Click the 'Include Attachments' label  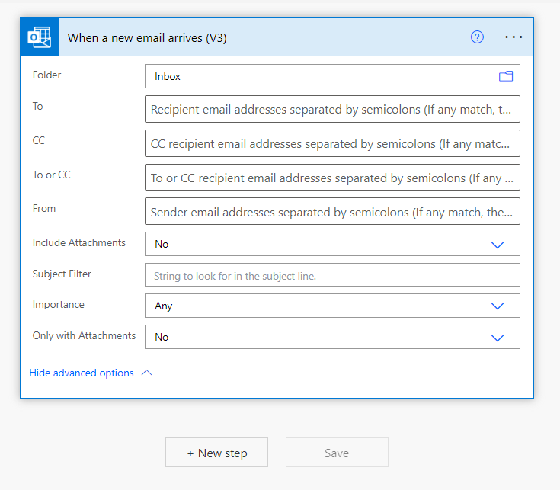click(79, 242)
